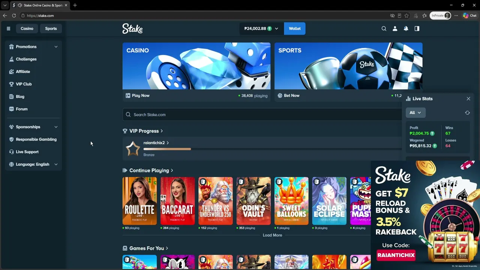480x270 pixels.
Task: Switch to the Sports tab
Action: point(51,28)
